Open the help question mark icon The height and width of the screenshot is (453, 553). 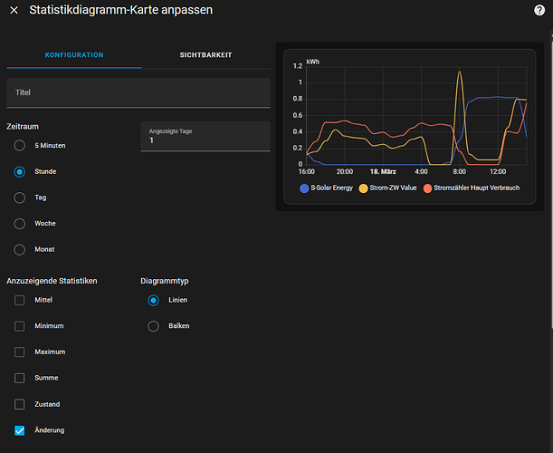539,10
